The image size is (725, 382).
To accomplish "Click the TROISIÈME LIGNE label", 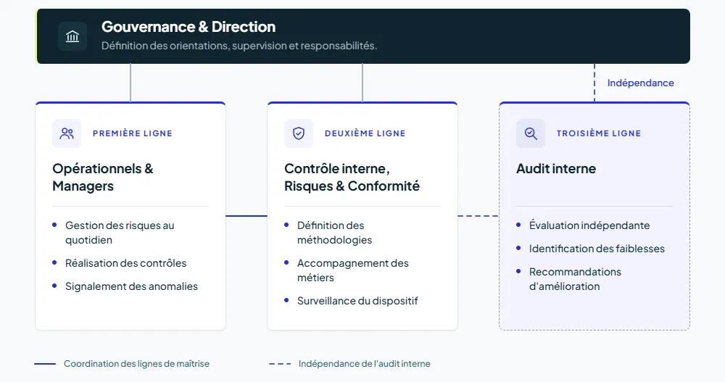I will point(599,133).
